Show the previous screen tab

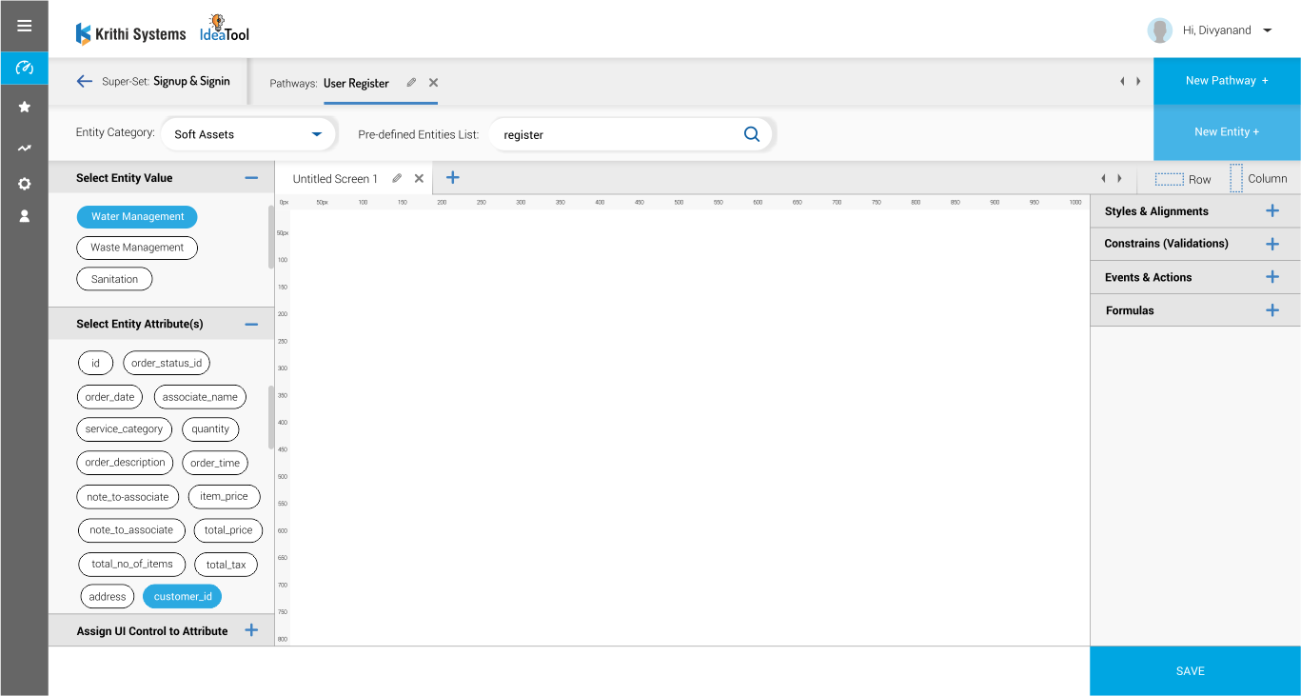[x=1103, y=178]
